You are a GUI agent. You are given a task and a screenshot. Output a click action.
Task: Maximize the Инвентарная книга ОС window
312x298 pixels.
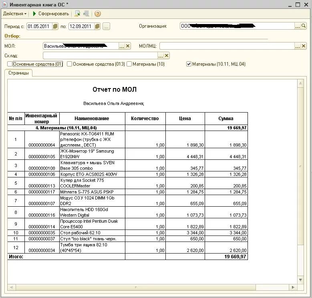(298, 5)
